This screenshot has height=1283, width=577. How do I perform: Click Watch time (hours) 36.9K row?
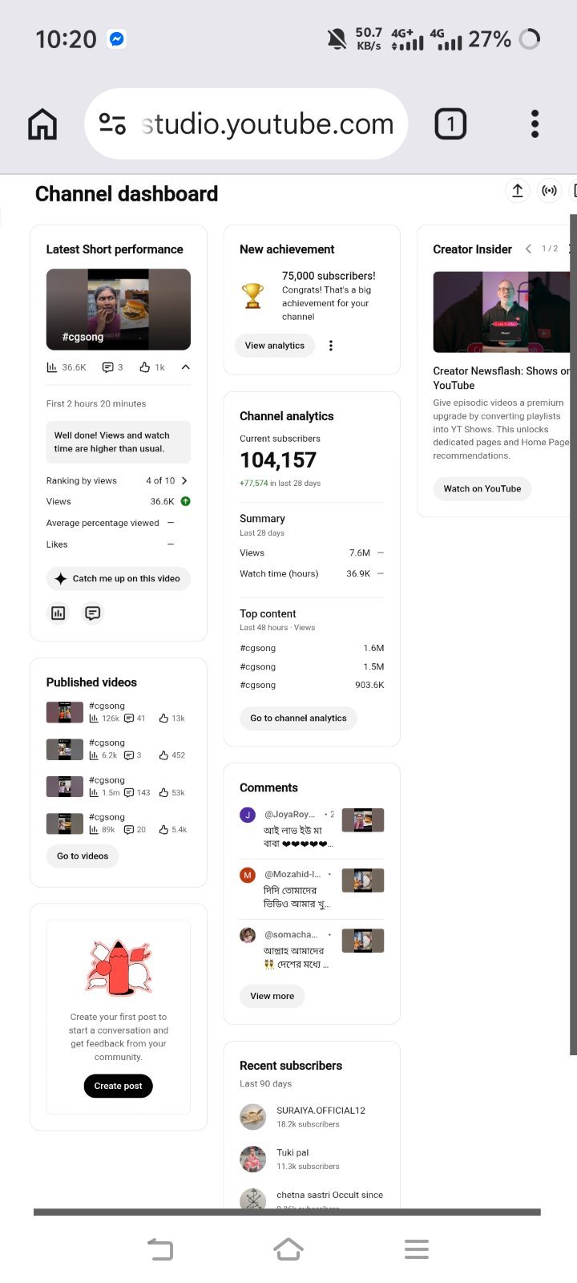[x=312, y=573]
